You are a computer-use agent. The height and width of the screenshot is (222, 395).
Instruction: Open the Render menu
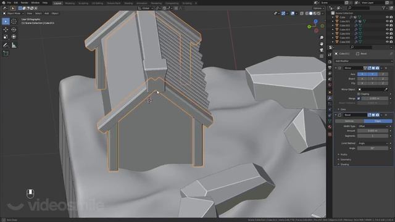(x=25, y=2)
